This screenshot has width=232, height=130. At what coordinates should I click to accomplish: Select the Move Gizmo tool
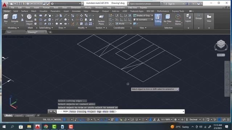178,19
